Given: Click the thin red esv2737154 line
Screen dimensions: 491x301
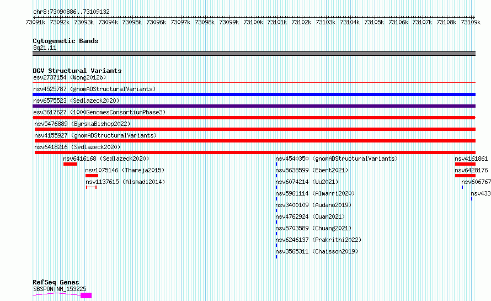Looking at the screenshot, I should pos(254,83).
